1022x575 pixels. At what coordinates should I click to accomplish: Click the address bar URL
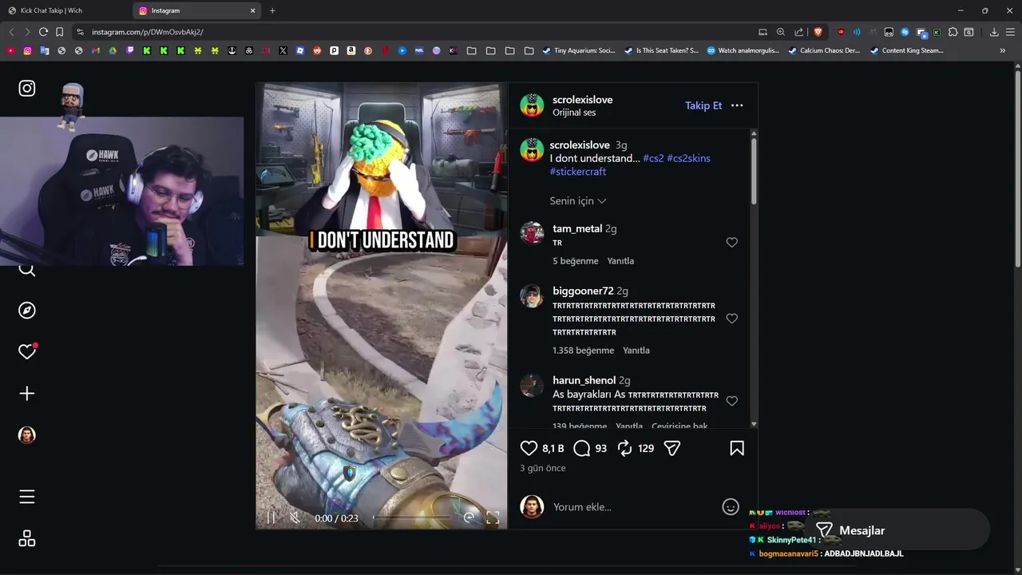pyautogui.click(x=148, y=32)
